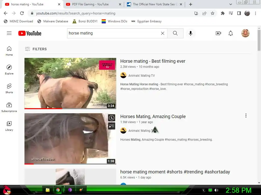
Task: Open the MEMZ Download bookmark
Action: click(18, 21)
